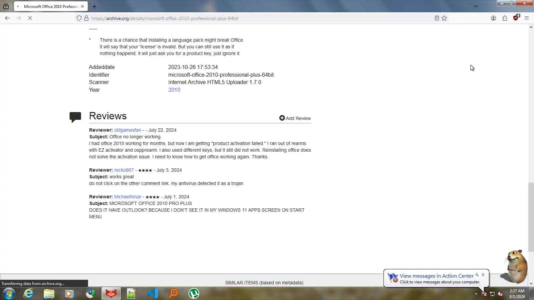534x300 pixels.
Task: Click subject 'Office no longer working'
Action: 135,137
